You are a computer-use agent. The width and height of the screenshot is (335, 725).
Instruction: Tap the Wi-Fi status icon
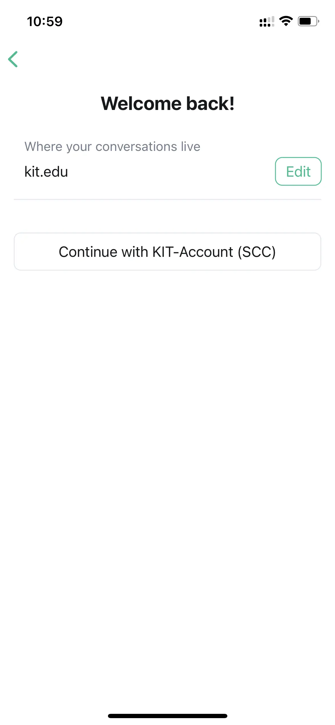(286, 21)
